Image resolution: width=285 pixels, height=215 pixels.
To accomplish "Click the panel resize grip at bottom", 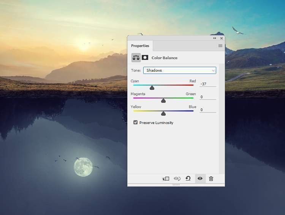I will pyautogui.click(x=176, y=185).
